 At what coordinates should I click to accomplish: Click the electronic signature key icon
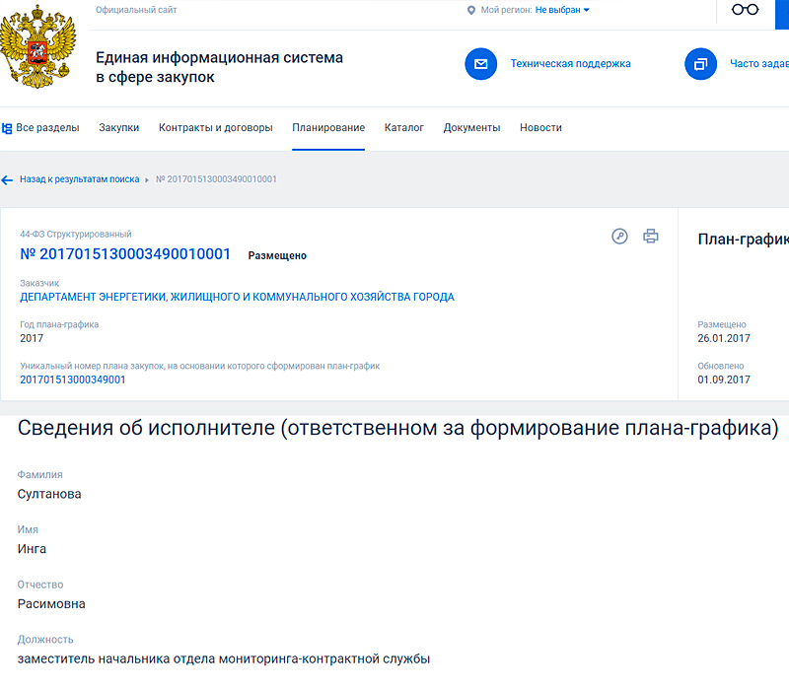click(619, 237)
